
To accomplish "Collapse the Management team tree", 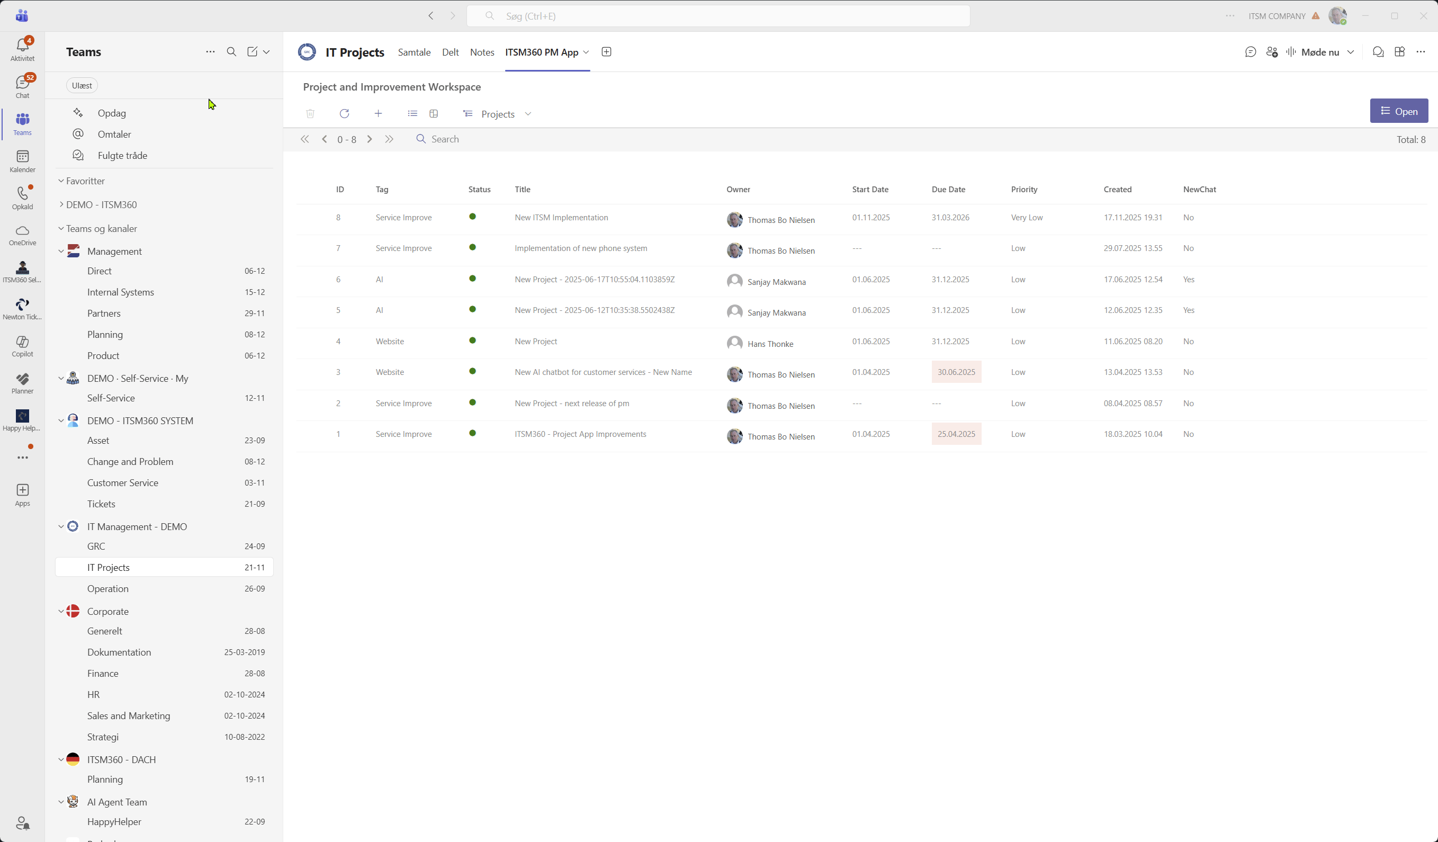I will point(61,251).
